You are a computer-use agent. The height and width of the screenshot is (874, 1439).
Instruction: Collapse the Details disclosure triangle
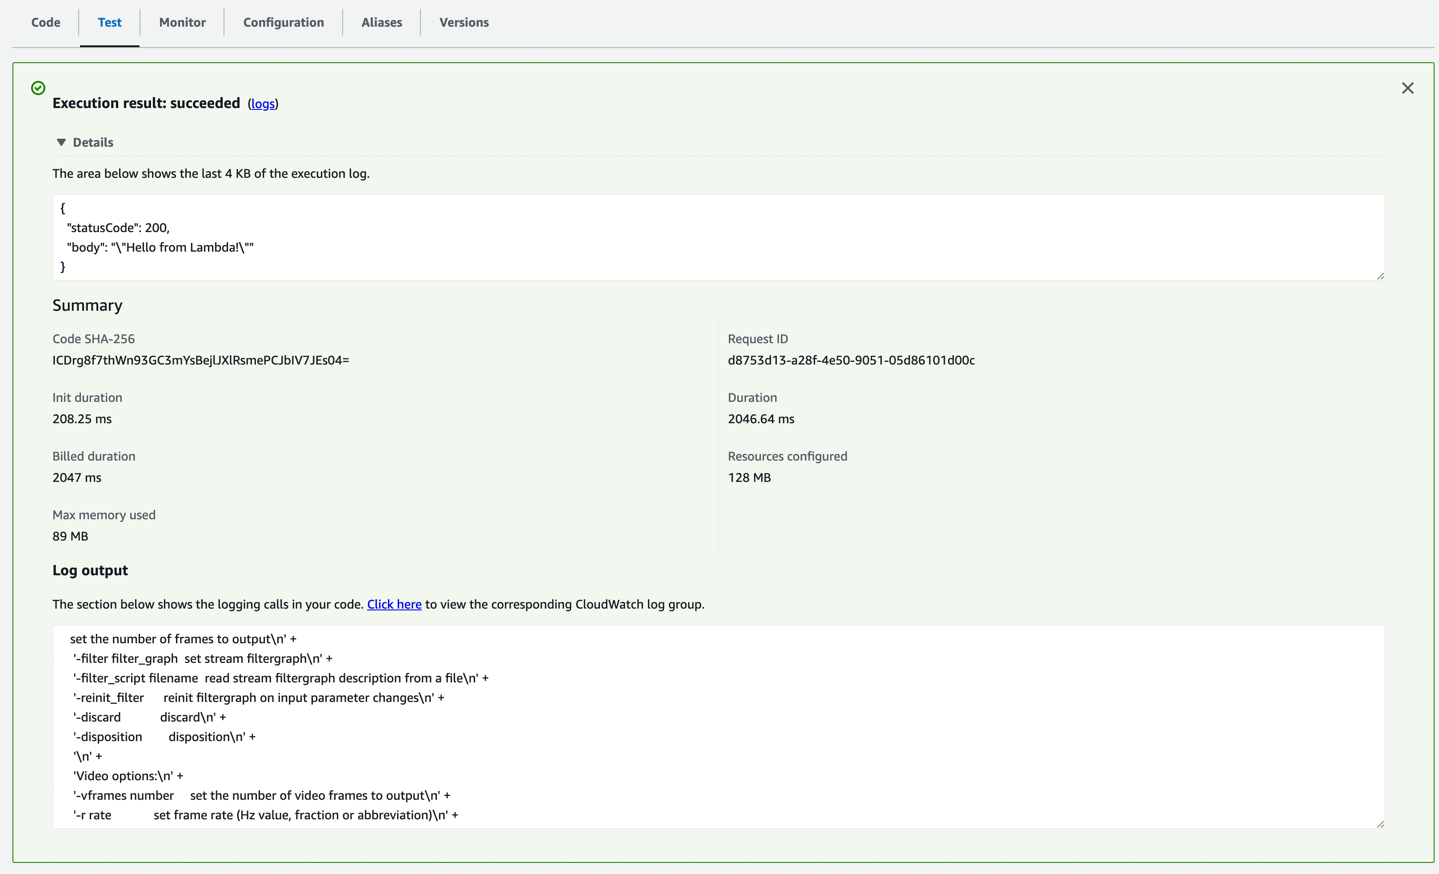point(61,143)
